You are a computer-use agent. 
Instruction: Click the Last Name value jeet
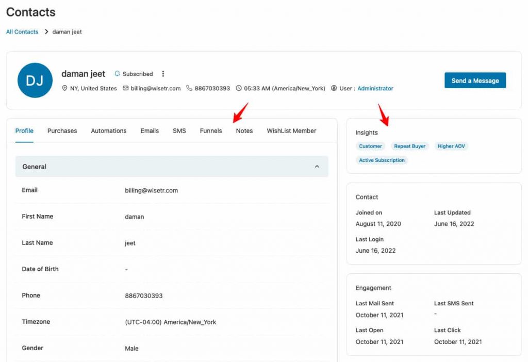point(130,243)
